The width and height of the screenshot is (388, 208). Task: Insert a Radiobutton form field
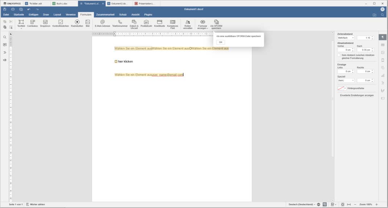tap(77, 24)
